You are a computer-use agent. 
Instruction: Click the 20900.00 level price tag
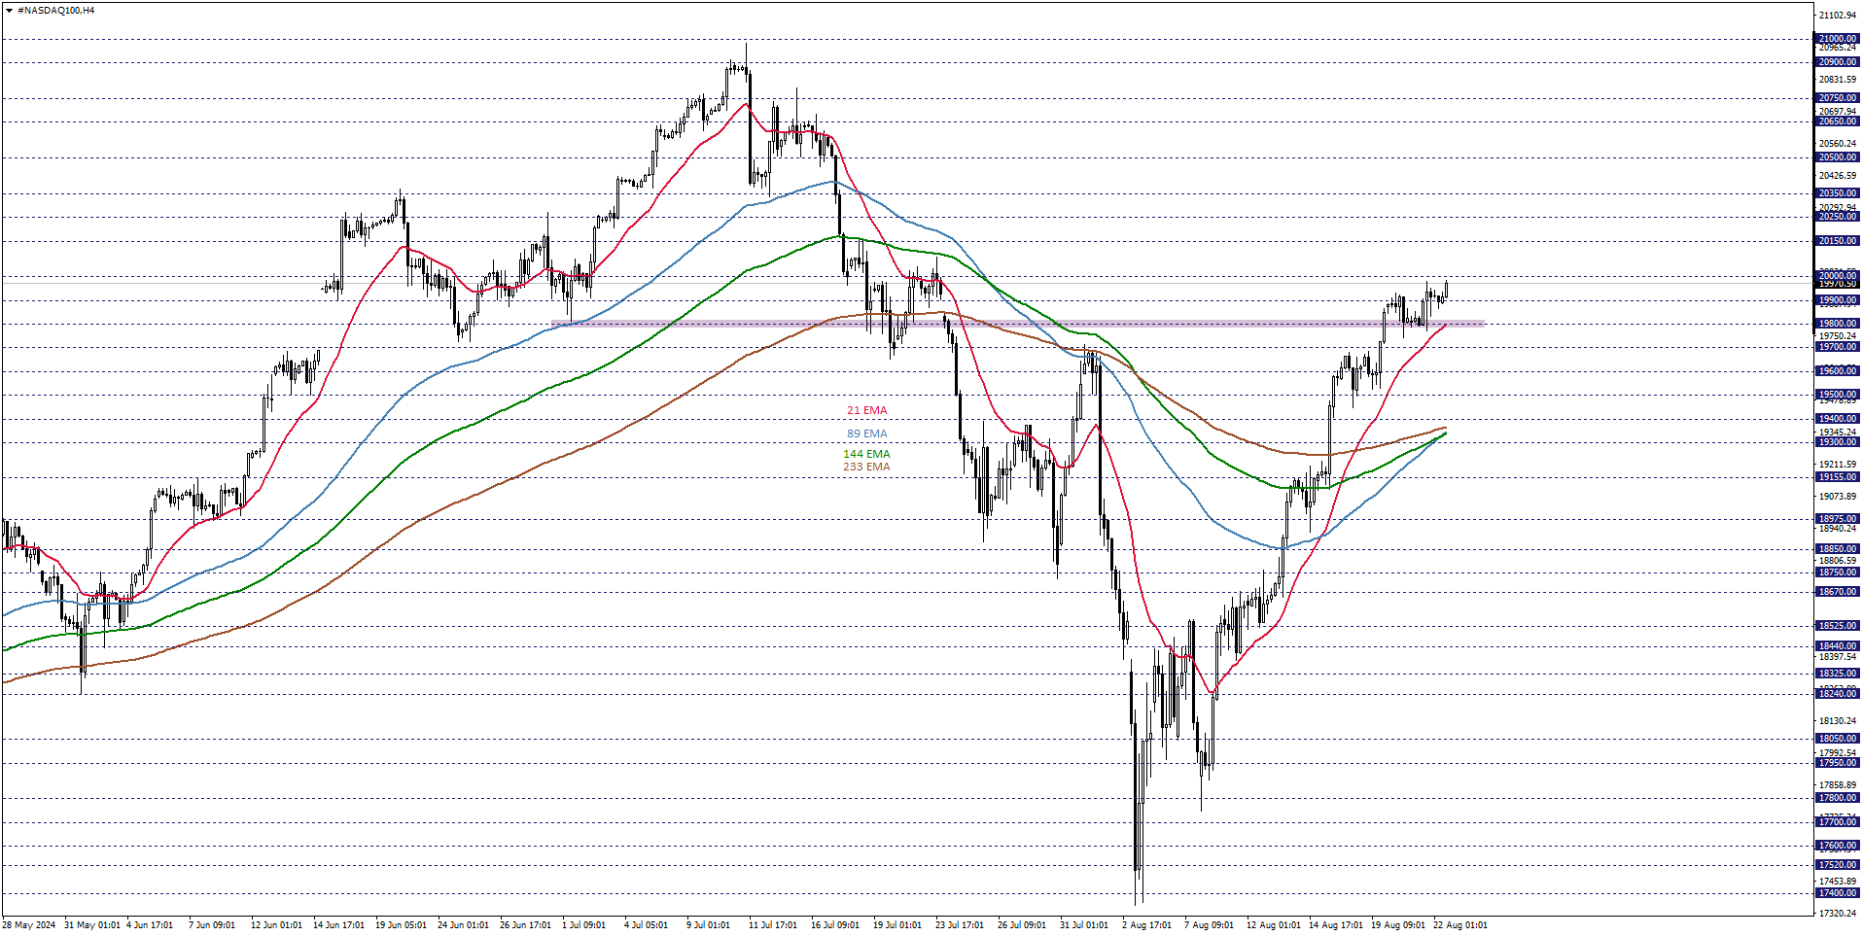(1837, 62)
